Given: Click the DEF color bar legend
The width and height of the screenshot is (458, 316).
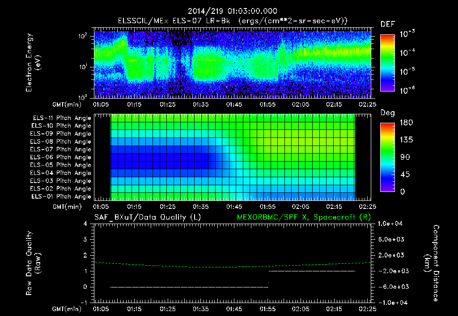Looking at the screenshot, I should (x=387, y=63).
